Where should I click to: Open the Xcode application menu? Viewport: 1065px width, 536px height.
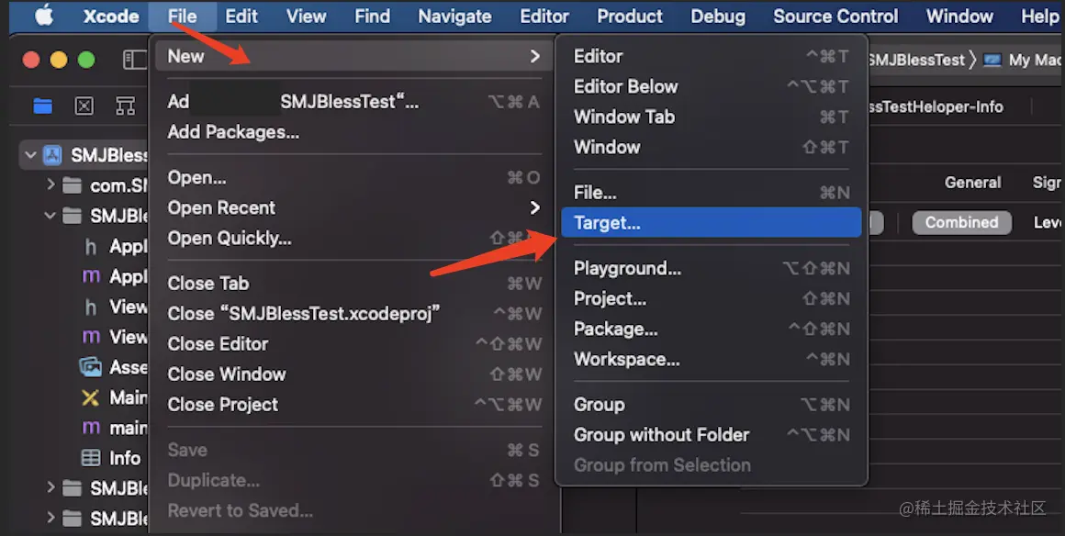[111, 17]
